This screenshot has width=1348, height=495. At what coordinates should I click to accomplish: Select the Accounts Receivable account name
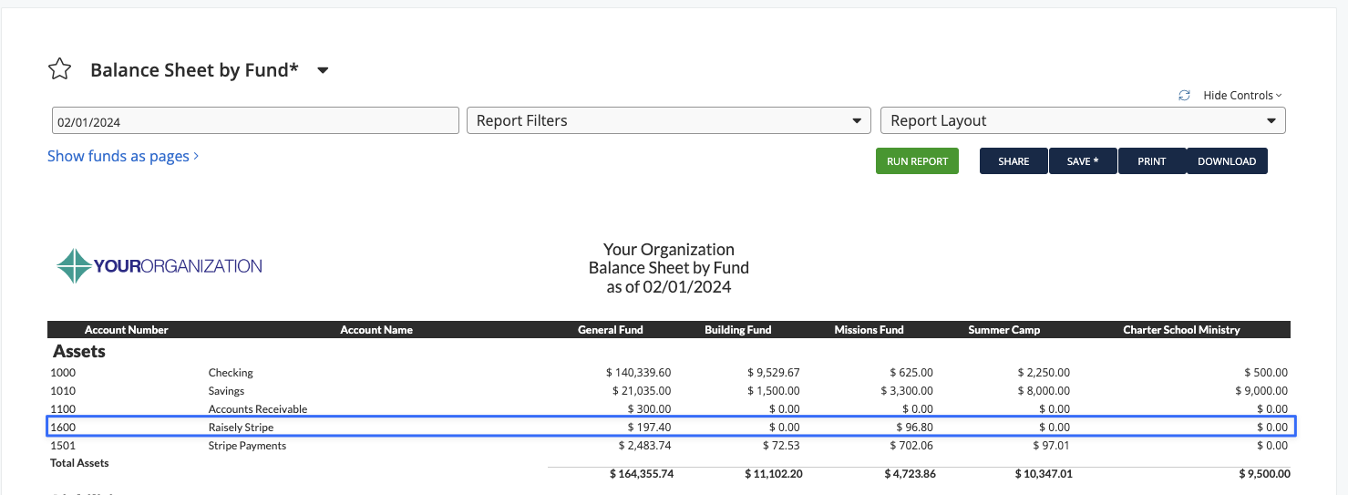click(x=258, y=409)
